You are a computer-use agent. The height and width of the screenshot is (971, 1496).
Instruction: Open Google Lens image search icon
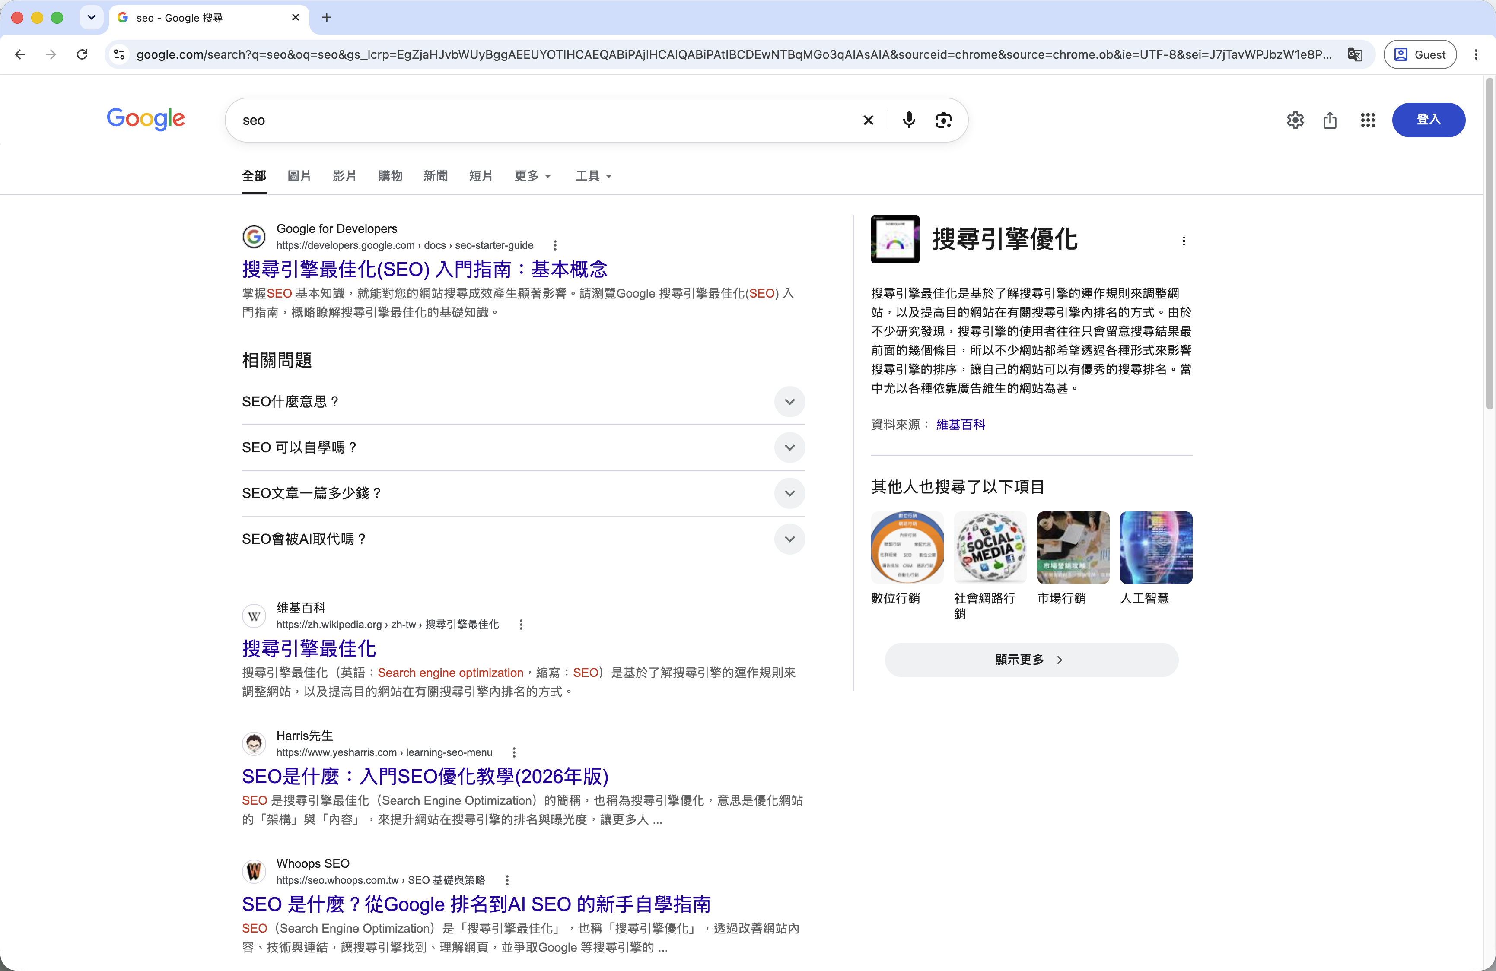[943, 120]
